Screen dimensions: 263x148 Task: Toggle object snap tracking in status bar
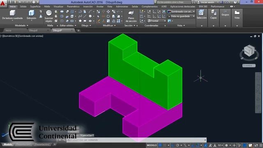tap(193, 145)
